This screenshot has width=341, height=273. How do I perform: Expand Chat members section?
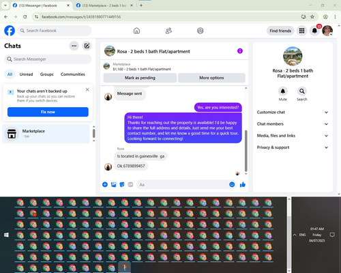click(293, 124)
